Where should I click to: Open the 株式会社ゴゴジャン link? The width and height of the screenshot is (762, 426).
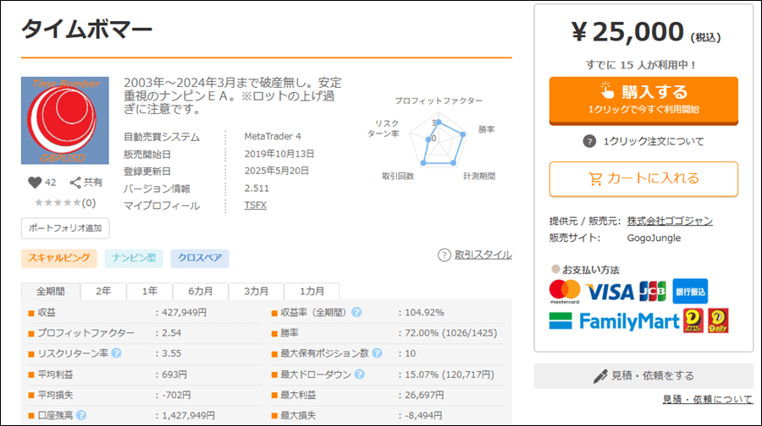tap(670, 221)
